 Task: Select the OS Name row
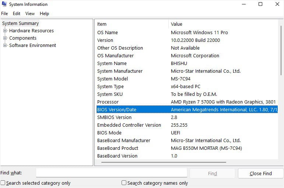click(187, 33)
